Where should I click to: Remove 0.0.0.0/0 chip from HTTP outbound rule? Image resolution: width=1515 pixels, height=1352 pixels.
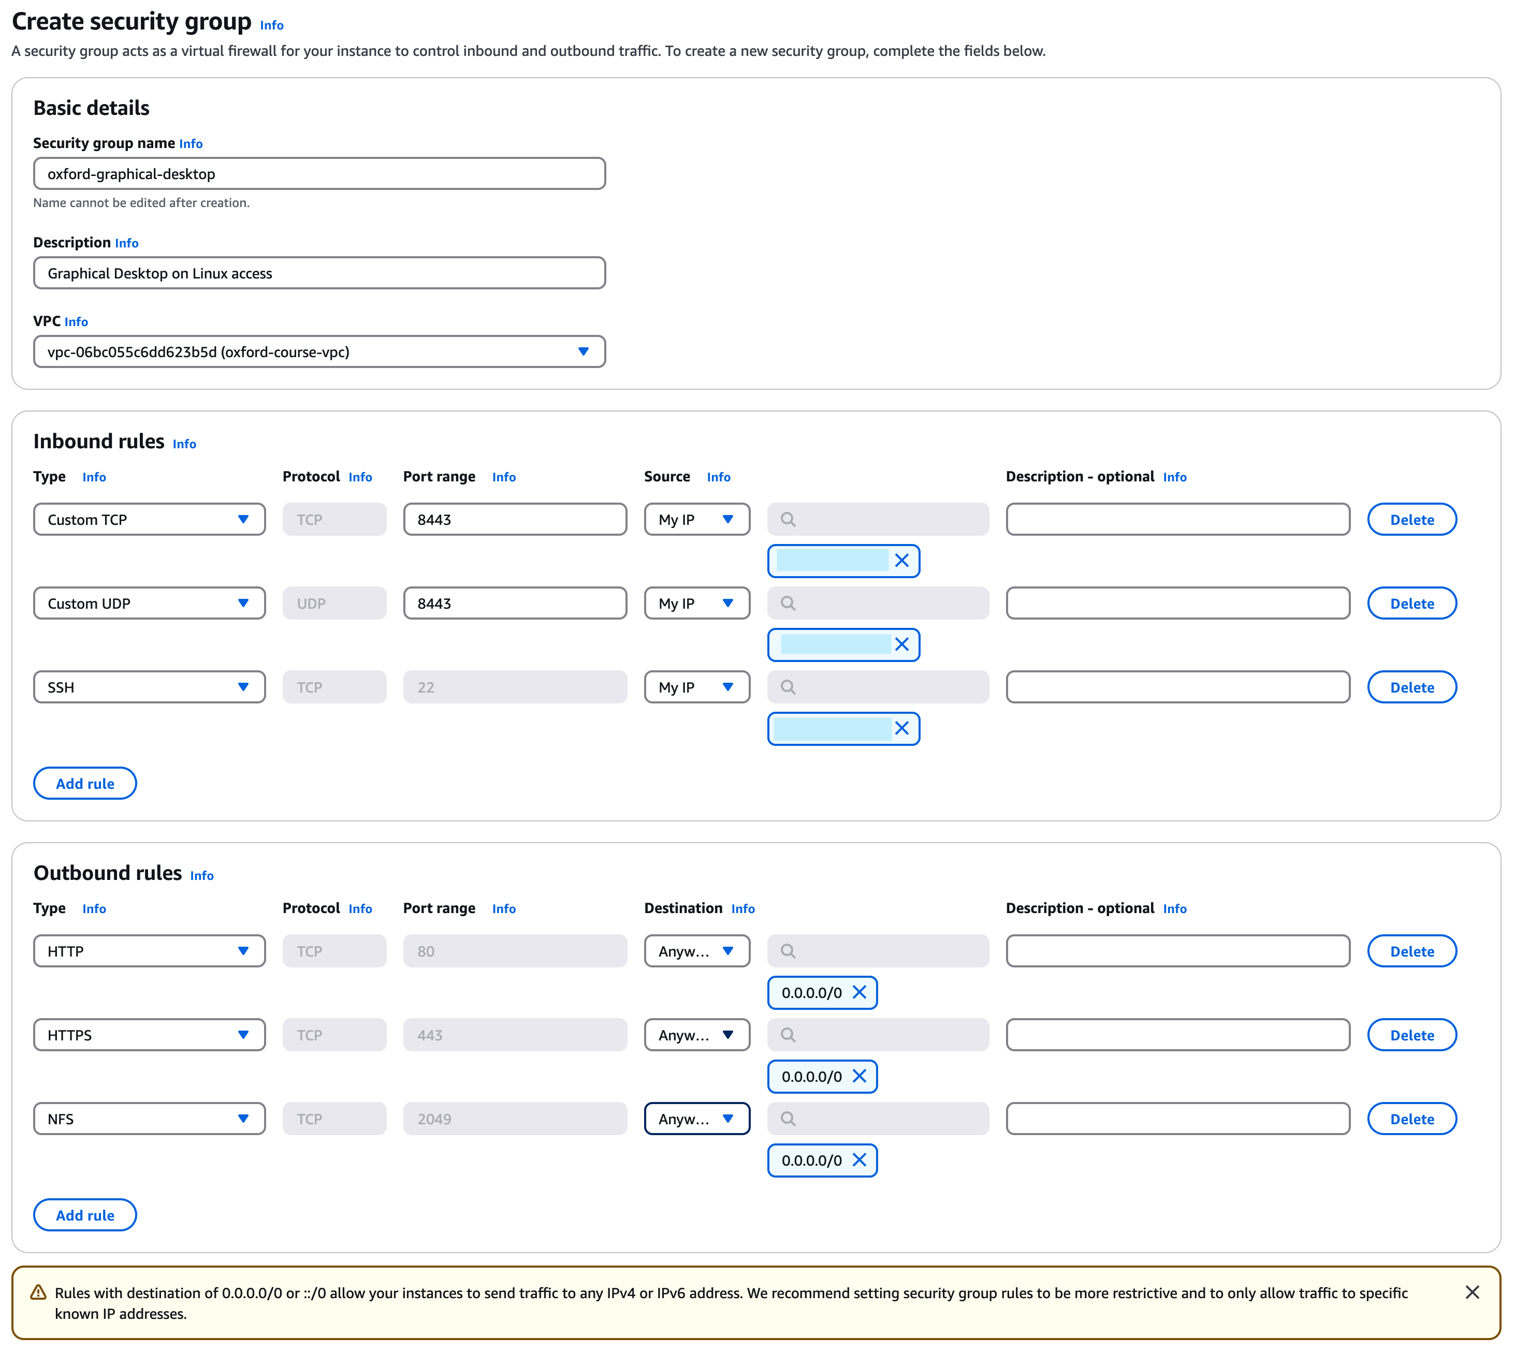pyautogui.click(x=859, y=992)
